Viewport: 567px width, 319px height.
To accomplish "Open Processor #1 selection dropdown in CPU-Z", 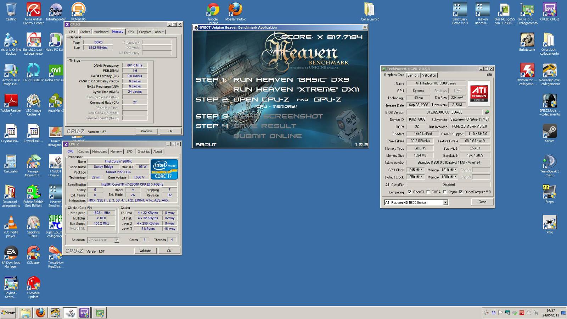I will coord(117,240).
